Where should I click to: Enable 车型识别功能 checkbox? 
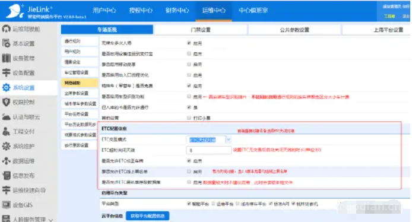coord(189,96)
